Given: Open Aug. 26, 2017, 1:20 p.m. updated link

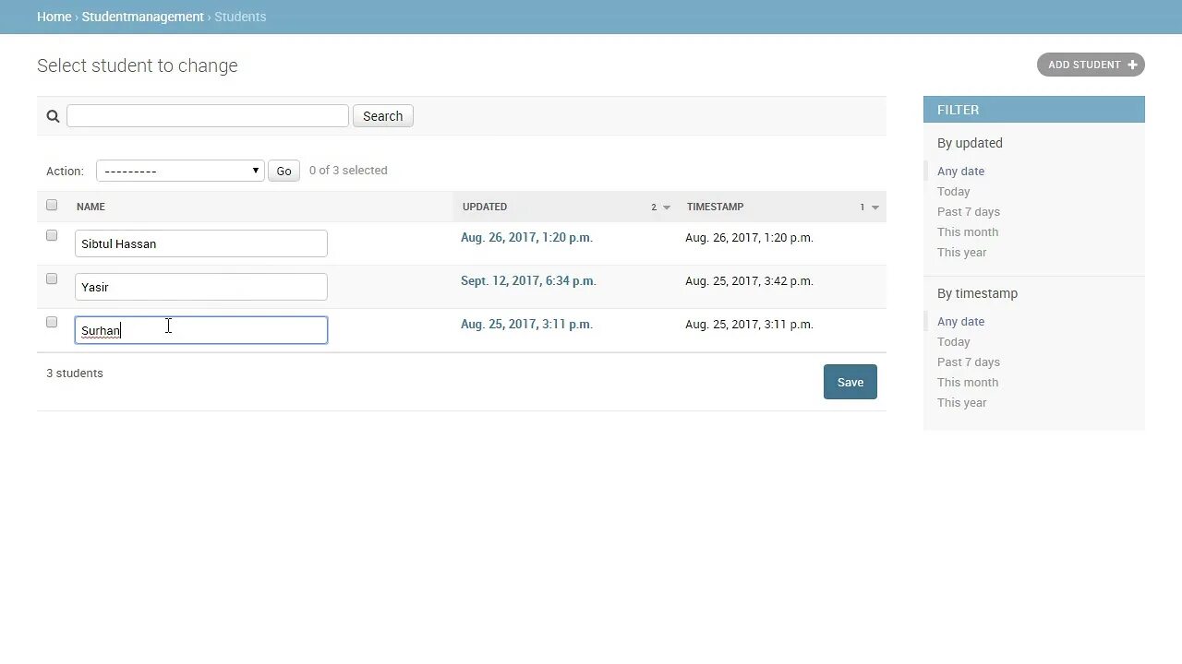Looking at the screenshot, I should tap(526, 237).
